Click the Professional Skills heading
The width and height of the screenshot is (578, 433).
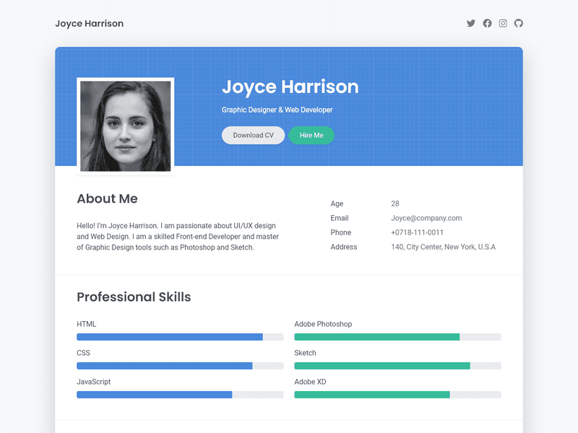pyautogui.click(x=134, y=297)
